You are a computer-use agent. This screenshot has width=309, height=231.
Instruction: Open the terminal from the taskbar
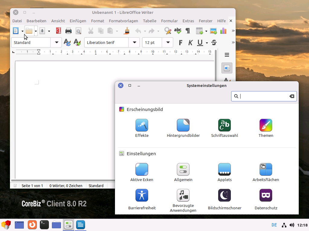point(44,225)
